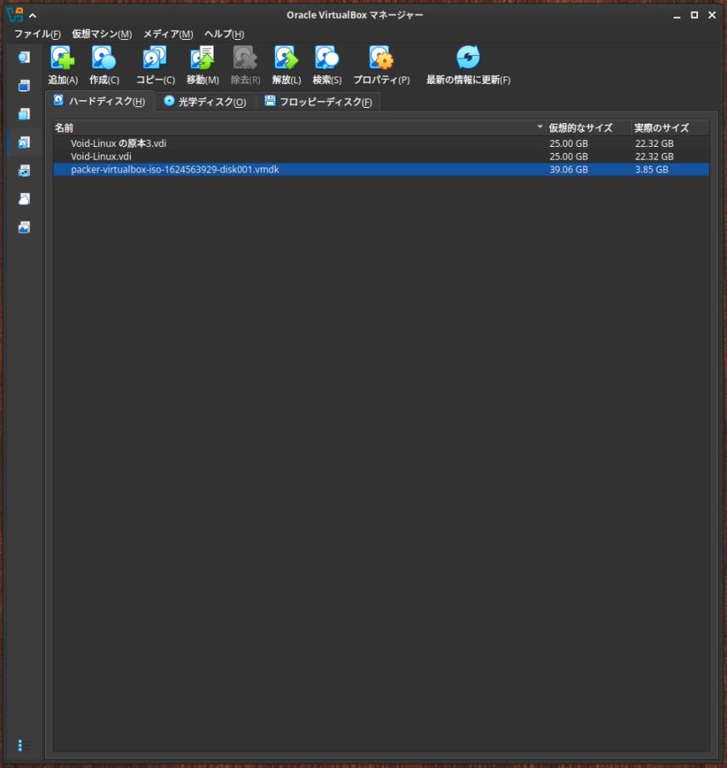The height and width of the screenshot is (768, 727).
Task: Click 22.32 GB in the Void-Linux の原本3.vdi row
Action: coord(654,144)
